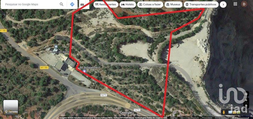Pick up the Street View pegman
Image resolution: width=253 pixels, height=119 pixels.
click(224, 112)
